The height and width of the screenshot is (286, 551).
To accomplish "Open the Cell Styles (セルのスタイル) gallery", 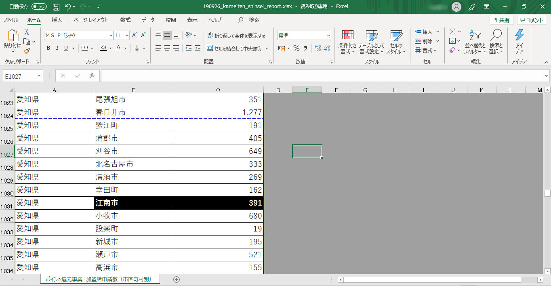I will point(396,42).
